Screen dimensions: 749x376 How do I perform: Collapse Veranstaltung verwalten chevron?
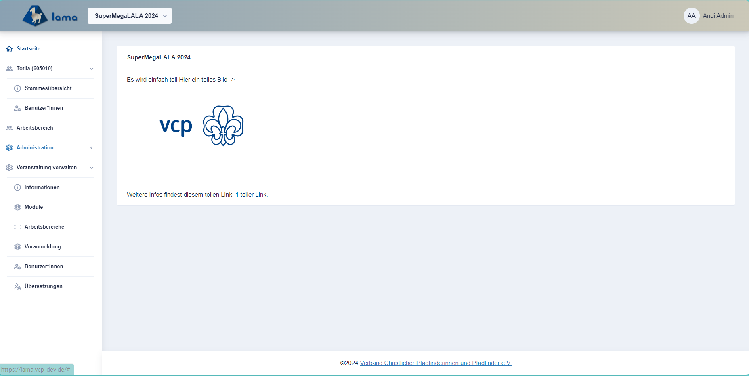(x=92, y=168)
